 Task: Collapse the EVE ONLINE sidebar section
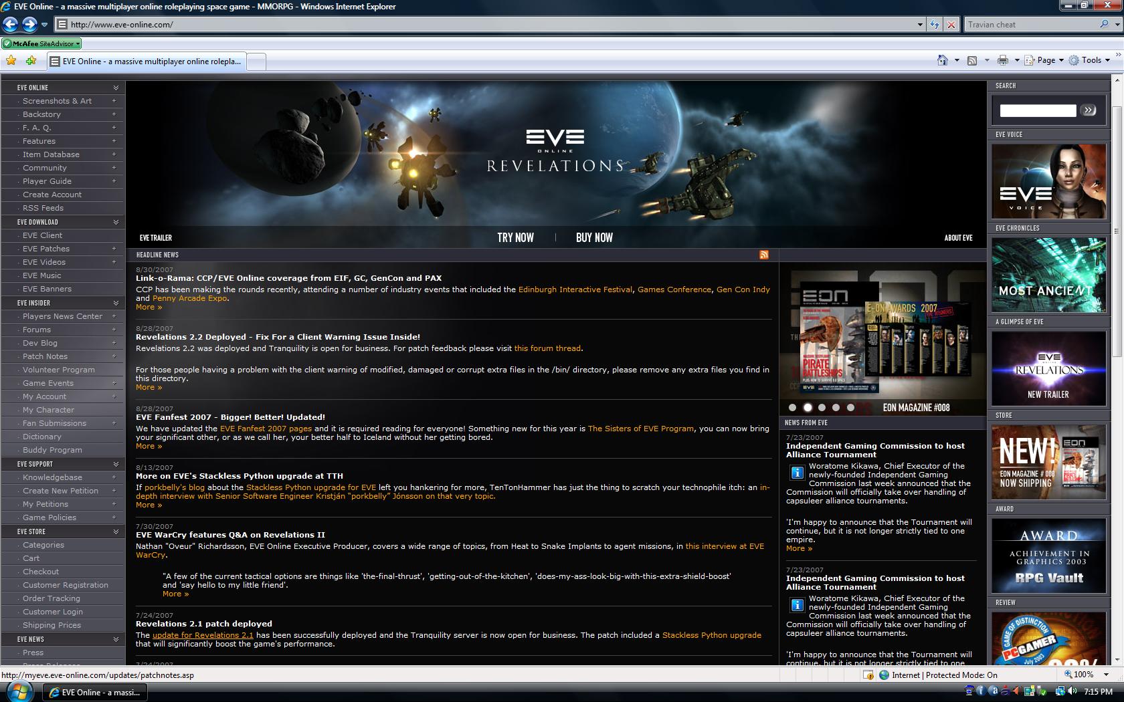[116, 88]
